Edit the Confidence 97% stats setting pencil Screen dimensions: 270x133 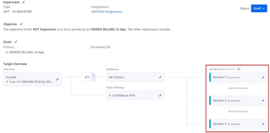click(x=160, y=95)
